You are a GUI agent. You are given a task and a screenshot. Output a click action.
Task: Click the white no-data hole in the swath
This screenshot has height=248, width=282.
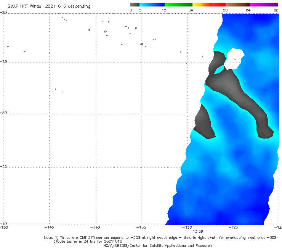pos(234,59)
